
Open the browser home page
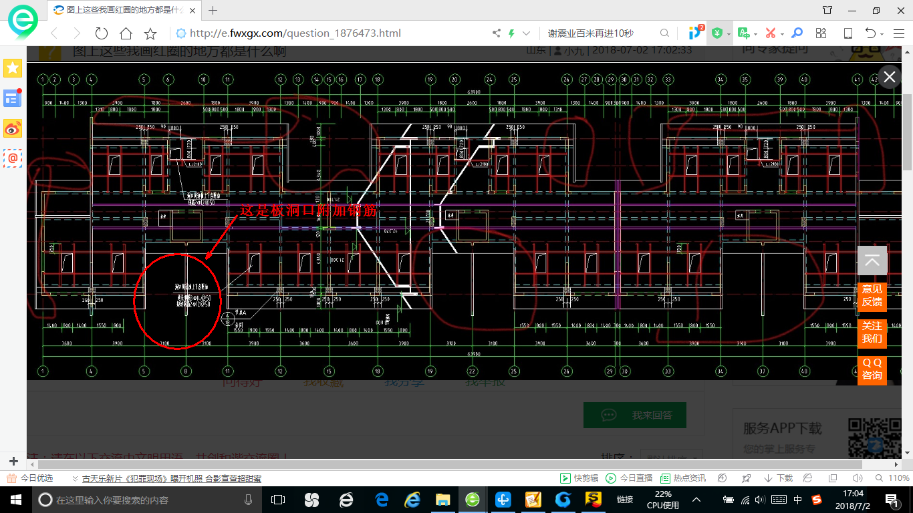(126, 33)
